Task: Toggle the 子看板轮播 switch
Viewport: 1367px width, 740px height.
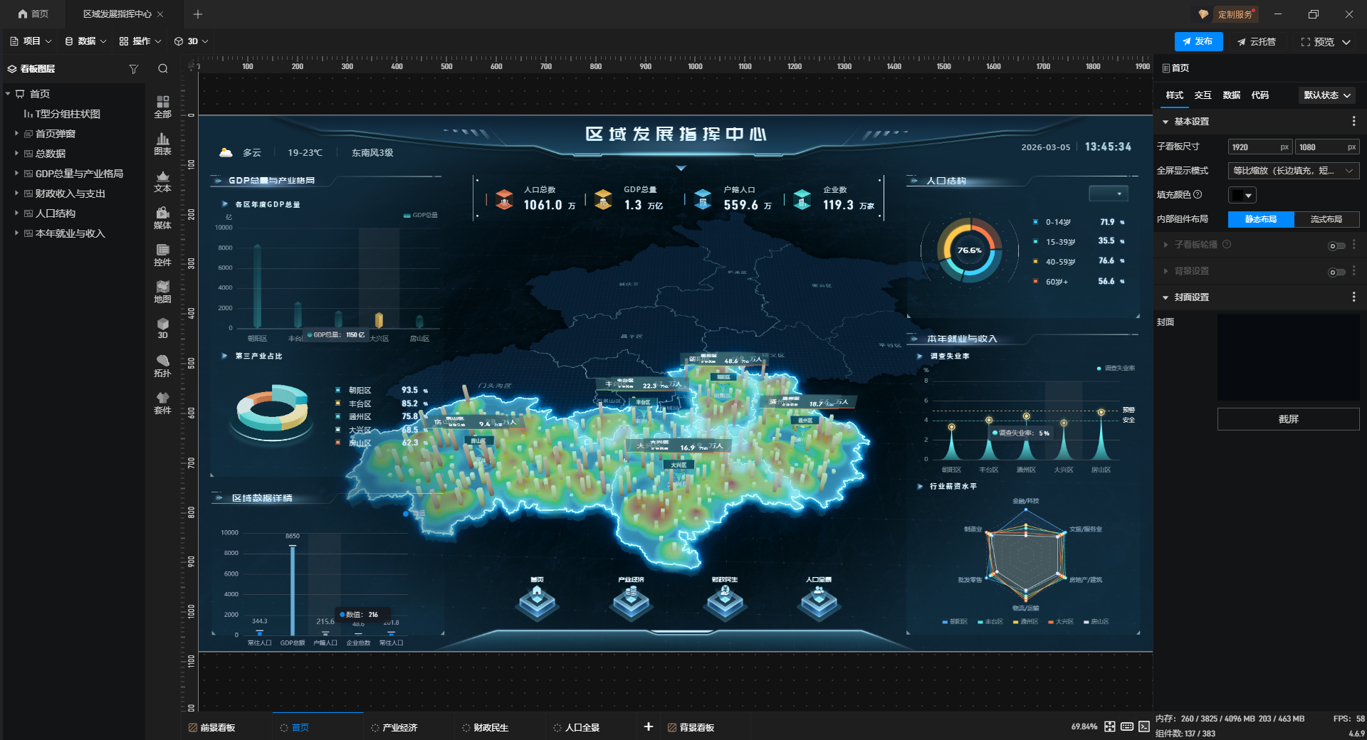Action: click(x=1336, y=245)
